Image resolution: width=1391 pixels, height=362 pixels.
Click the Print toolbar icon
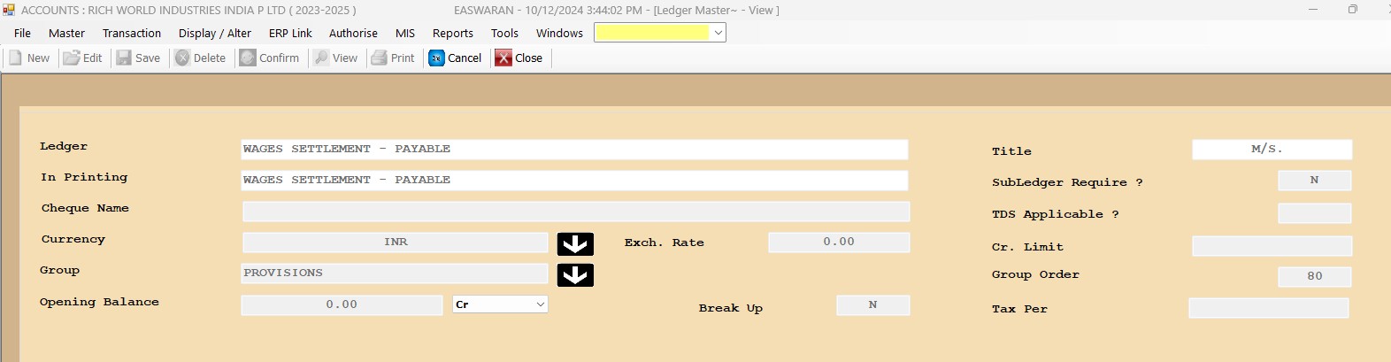pyautogui.click(x=379, y=58)
